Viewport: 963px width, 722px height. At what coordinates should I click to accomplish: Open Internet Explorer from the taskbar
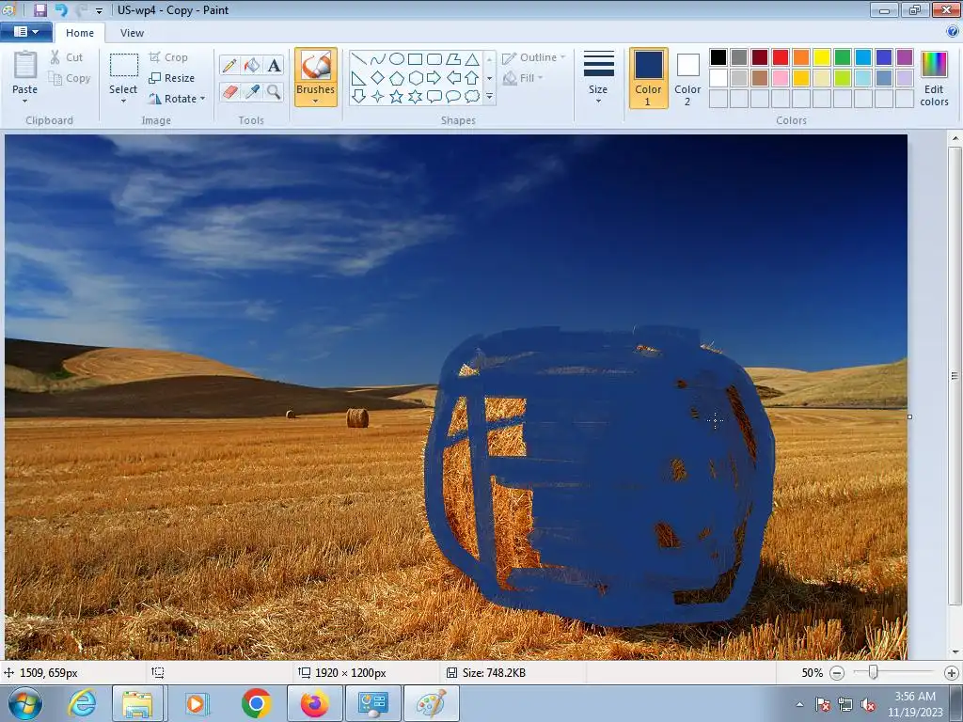point(82,703)
